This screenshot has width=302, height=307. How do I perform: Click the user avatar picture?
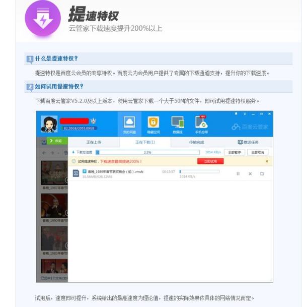[49, 124]
